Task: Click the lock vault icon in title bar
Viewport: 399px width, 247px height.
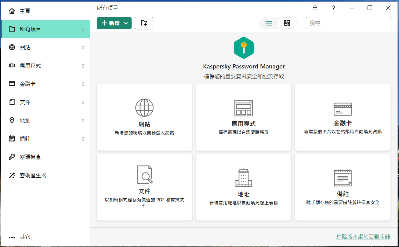Action: click(x=315, y=8)
